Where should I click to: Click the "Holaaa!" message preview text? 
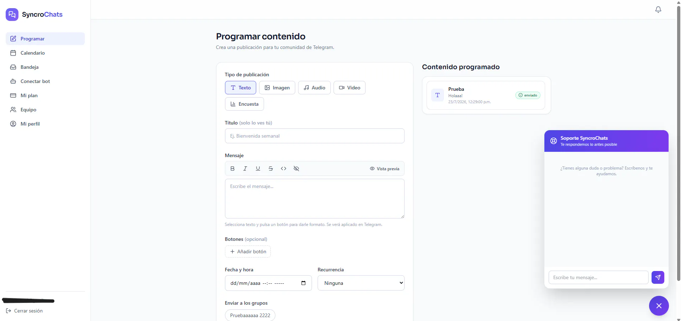455,96
